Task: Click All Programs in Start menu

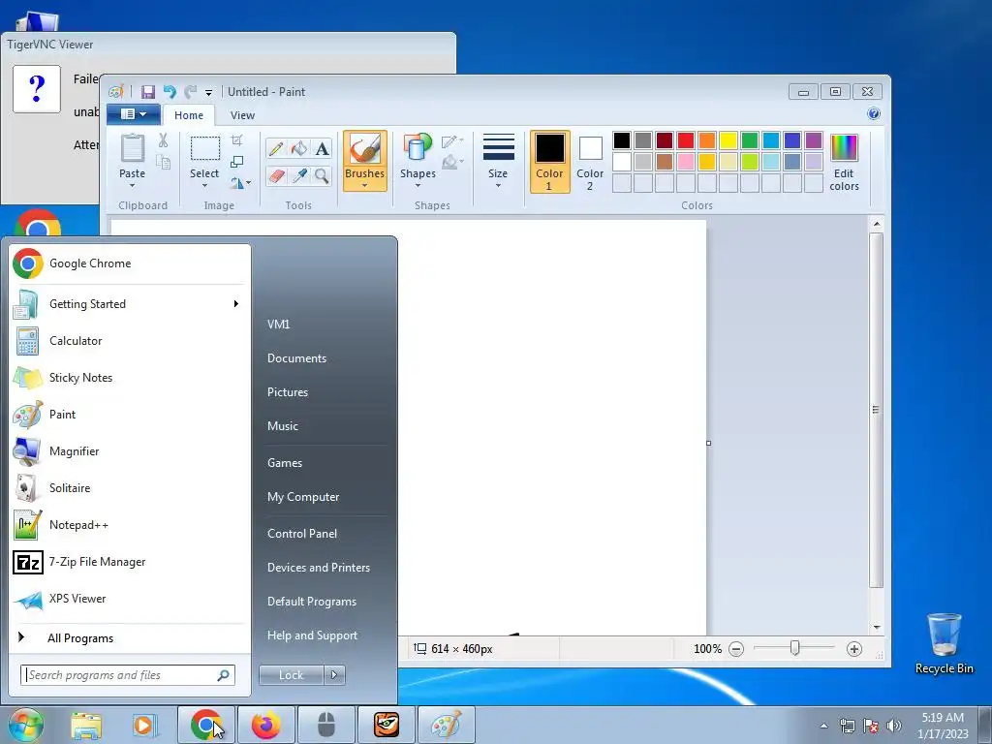Action: pos(130,637)
